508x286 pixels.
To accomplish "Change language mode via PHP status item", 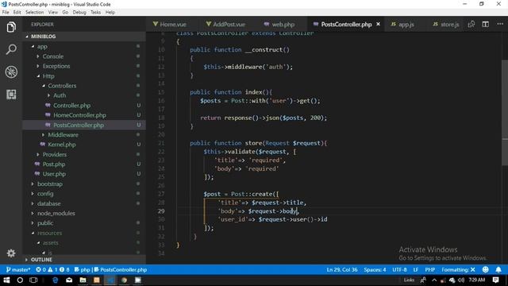I will click(x=429, y=269).
